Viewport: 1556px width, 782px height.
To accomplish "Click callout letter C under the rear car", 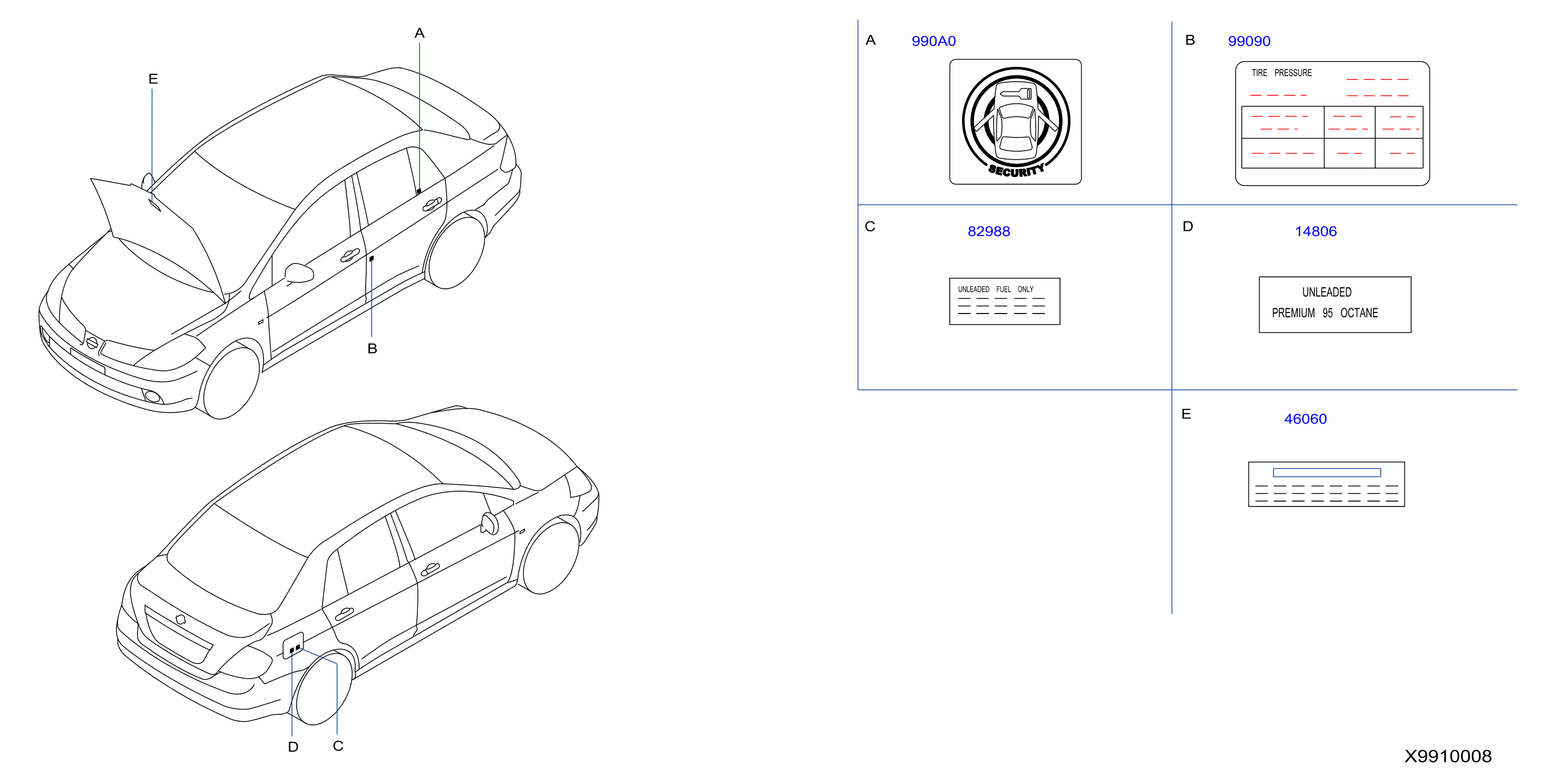I will (338, 746).
